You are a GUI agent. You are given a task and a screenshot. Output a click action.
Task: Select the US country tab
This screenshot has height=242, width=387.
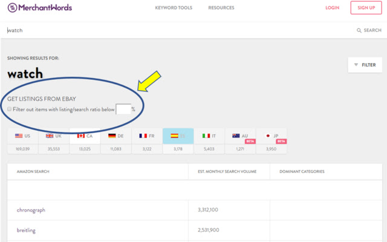coord(23,136)
